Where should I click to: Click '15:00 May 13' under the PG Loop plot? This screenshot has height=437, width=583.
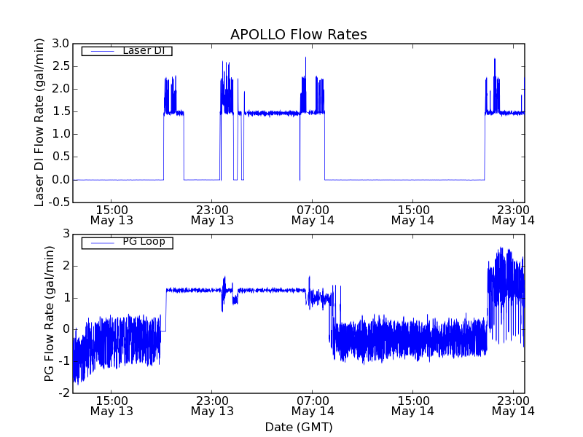111,406
